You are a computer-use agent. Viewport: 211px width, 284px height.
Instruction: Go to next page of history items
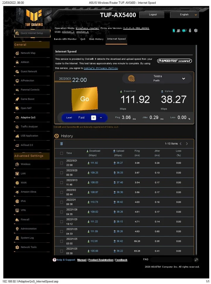187,144
